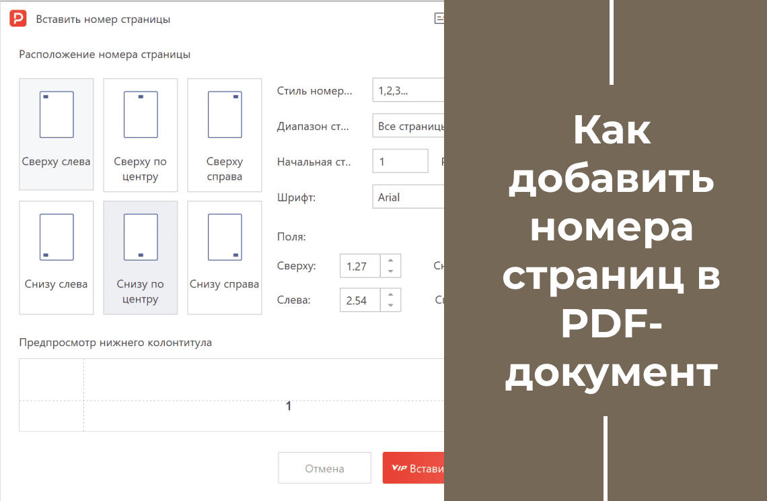Open the feedback icon at top right

click(439, 18)
